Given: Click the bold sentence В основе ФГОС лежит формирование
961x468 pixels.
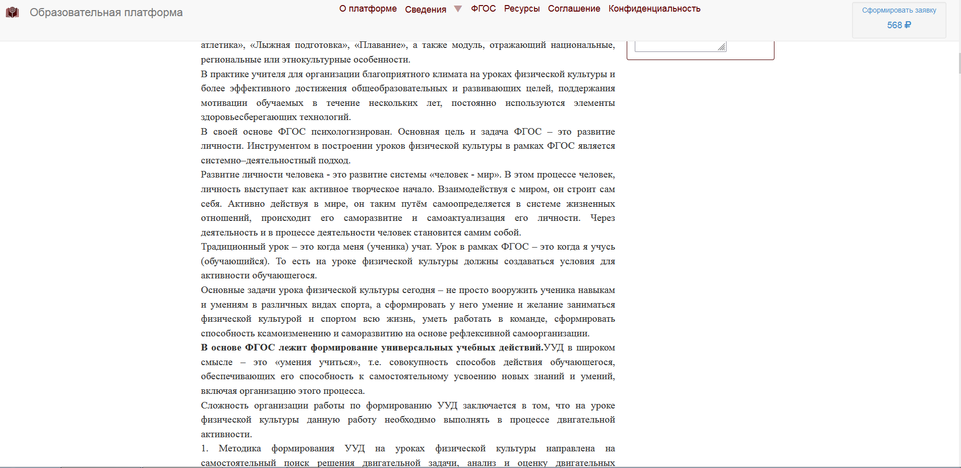Looking at the screenshot, I should click(372, 347).
